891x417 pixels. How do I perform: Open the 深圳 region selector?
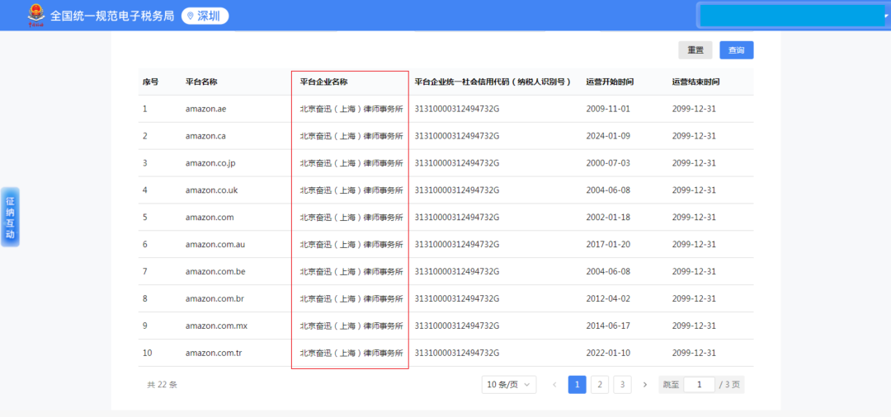tap(205, 16)
